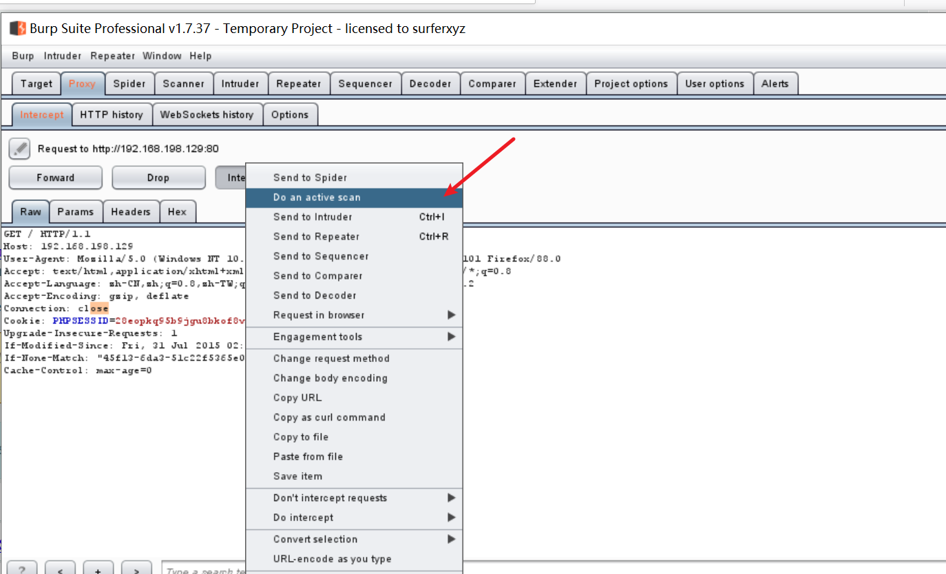Screen dimensions: 946x574
Task: Switch to the Alerts tab
Action: [775, 84]
